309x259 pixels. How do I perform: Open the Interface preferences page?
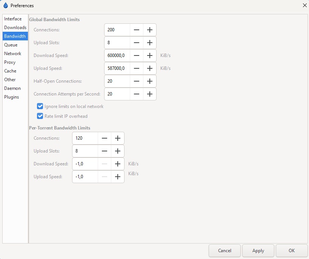pos(15,19)
